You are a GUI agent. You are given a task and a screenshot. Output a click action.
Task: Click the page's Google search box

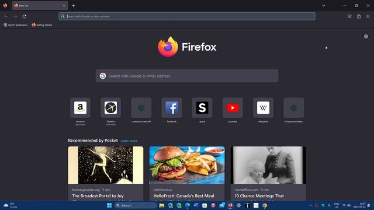coord(187,76)
